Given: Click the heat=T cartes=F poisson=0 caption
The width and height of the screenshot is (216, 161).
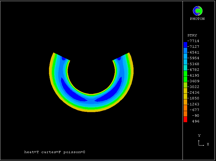Looking at the screenshot, I should (x=55, y=152).
